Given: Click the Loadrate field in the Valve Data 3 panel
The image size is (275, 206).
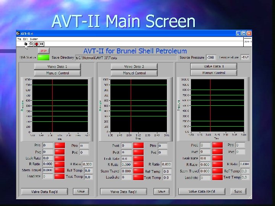Looking at the screenshot, I should pos(205,178).
